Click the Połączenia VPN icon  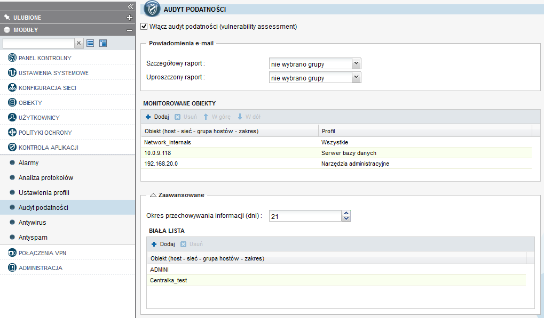pyautogui.click(x=12, y=252)
